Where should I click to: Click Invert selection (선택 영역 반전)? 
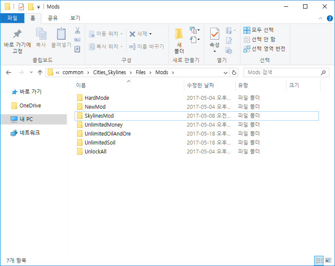[x=264, y=49]
